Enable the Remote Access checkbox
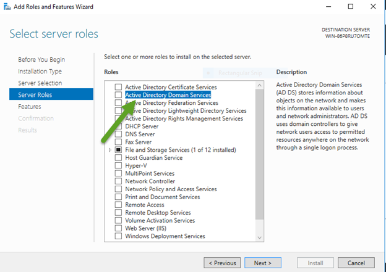The image size is (386, 272). point(118,205)
